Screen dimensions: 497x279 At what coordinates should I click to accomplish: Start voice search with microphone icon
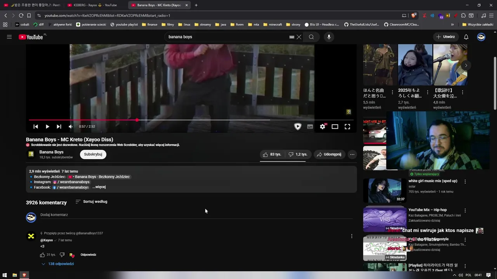pyautogui.click(x=329, y=37)
